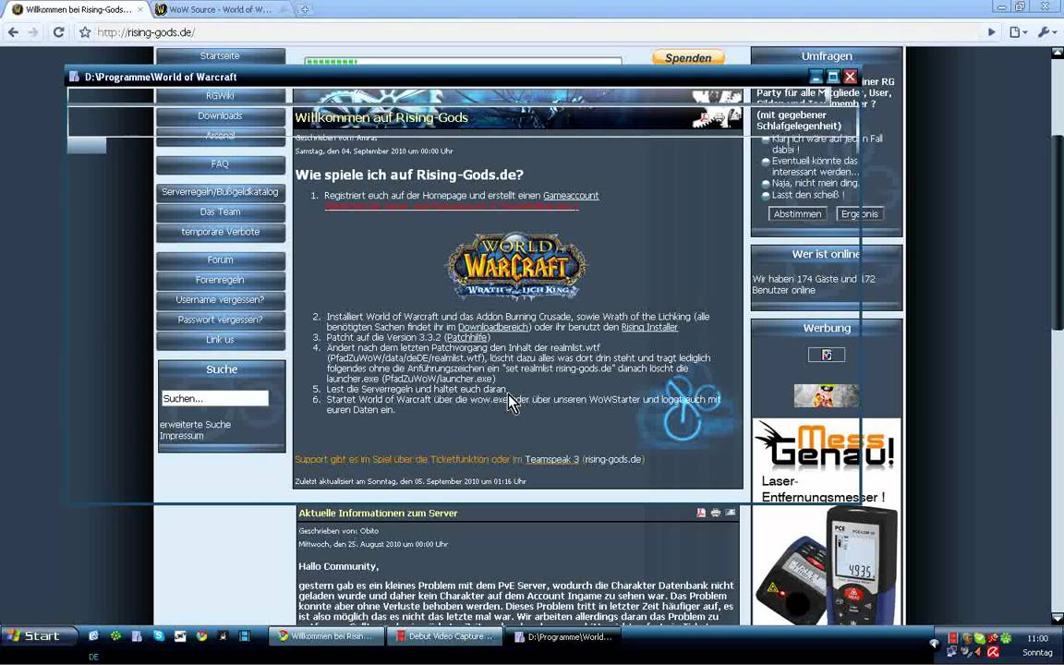Click email icon of Aktuelle Informationen article
Screen dimensions: 1064x665
tap(731, 513)
